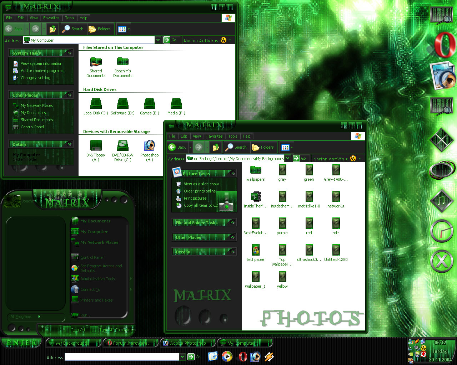Collapse Other Places panel in My Computer
The image size is (457, 365).
pos(70,95)
